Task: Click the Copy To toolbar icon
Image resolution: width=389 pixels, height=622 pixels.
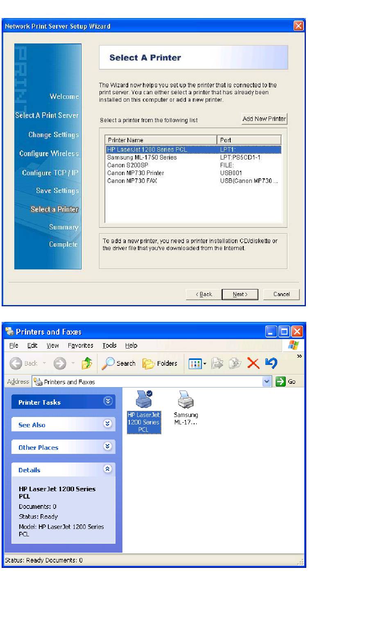Action: pos(235,363)
